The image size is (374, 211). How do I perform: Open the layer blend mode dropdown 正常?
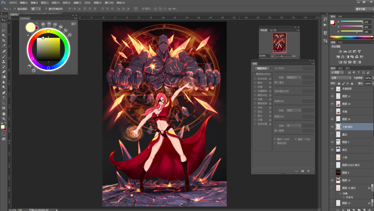[x=341, y=78]
